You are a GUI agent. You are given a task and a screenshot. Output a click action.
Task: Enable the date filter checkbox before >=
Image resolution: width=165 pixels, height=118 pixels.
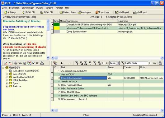pos(103,63)
